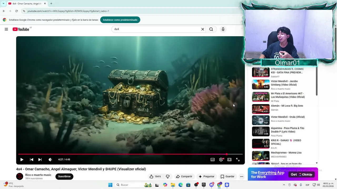Like the video with thumbs up
The width and height of the screenshot is (337, 189).
click(155, 176)
